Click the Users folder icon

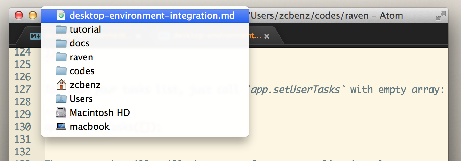(x=61, y=99)
